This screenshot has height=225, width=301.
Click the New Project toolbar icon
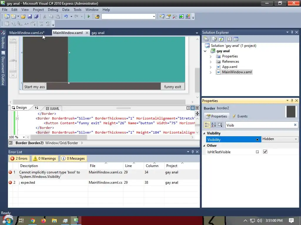pos(7,16)
